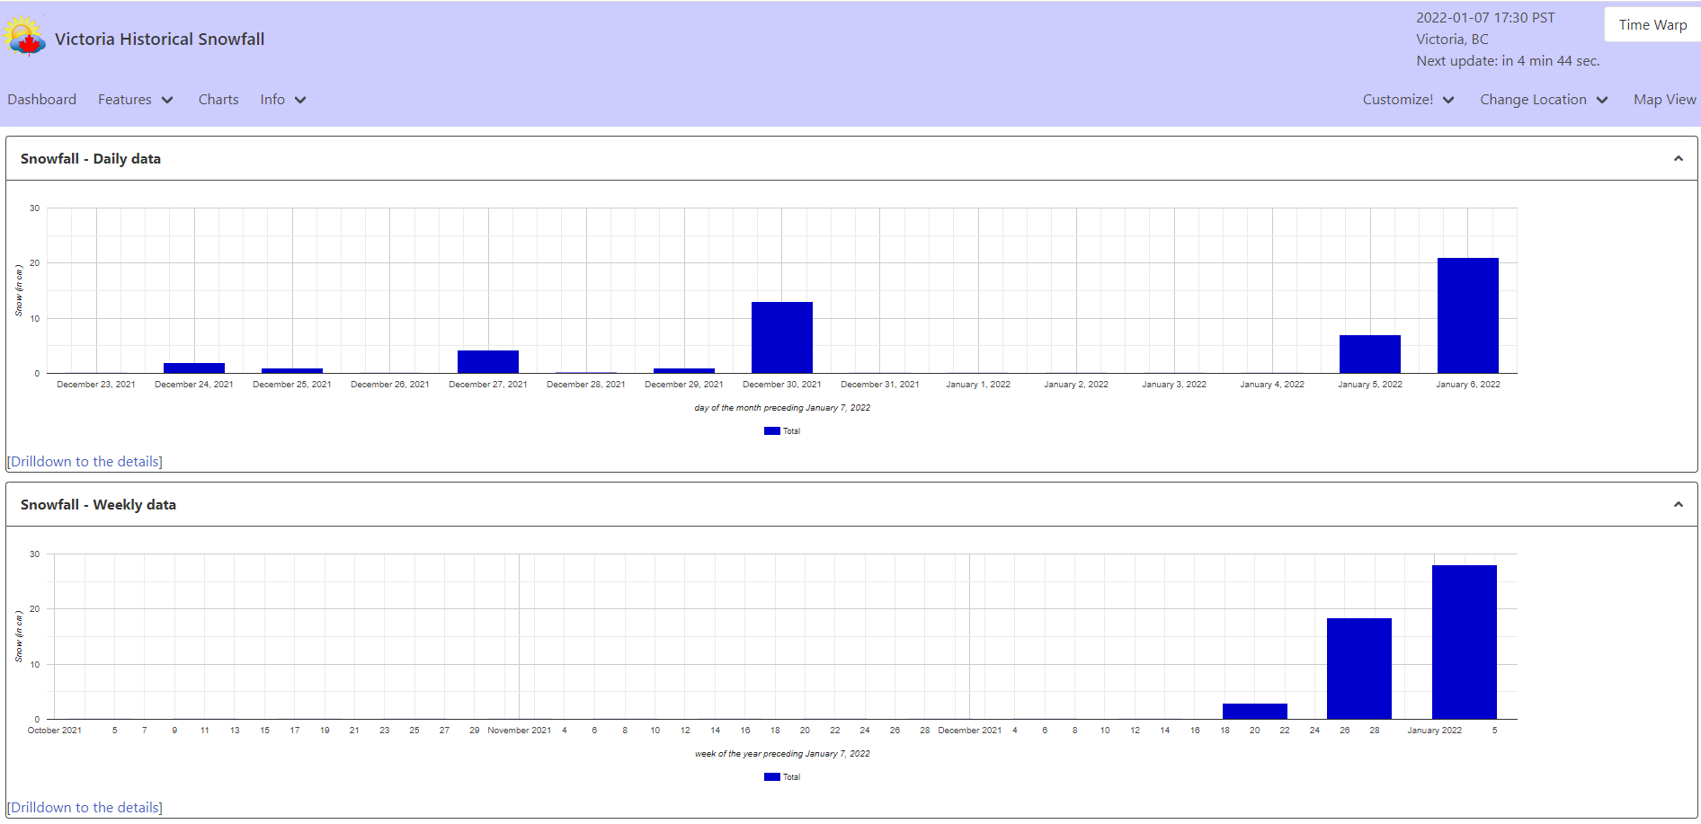Click the 'January 4, 2022' axis label
Image resolution: width=1701 pixels, height=824 pixels.
point(1272,385)
